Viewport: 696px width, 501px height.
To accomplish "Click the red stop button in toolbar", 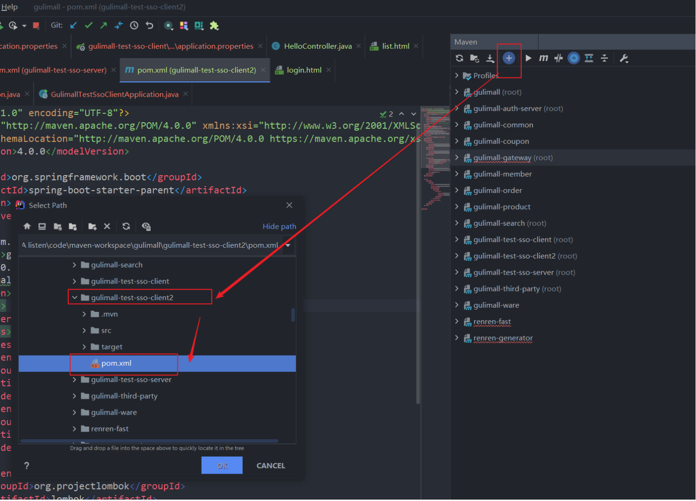I will 36,26.
